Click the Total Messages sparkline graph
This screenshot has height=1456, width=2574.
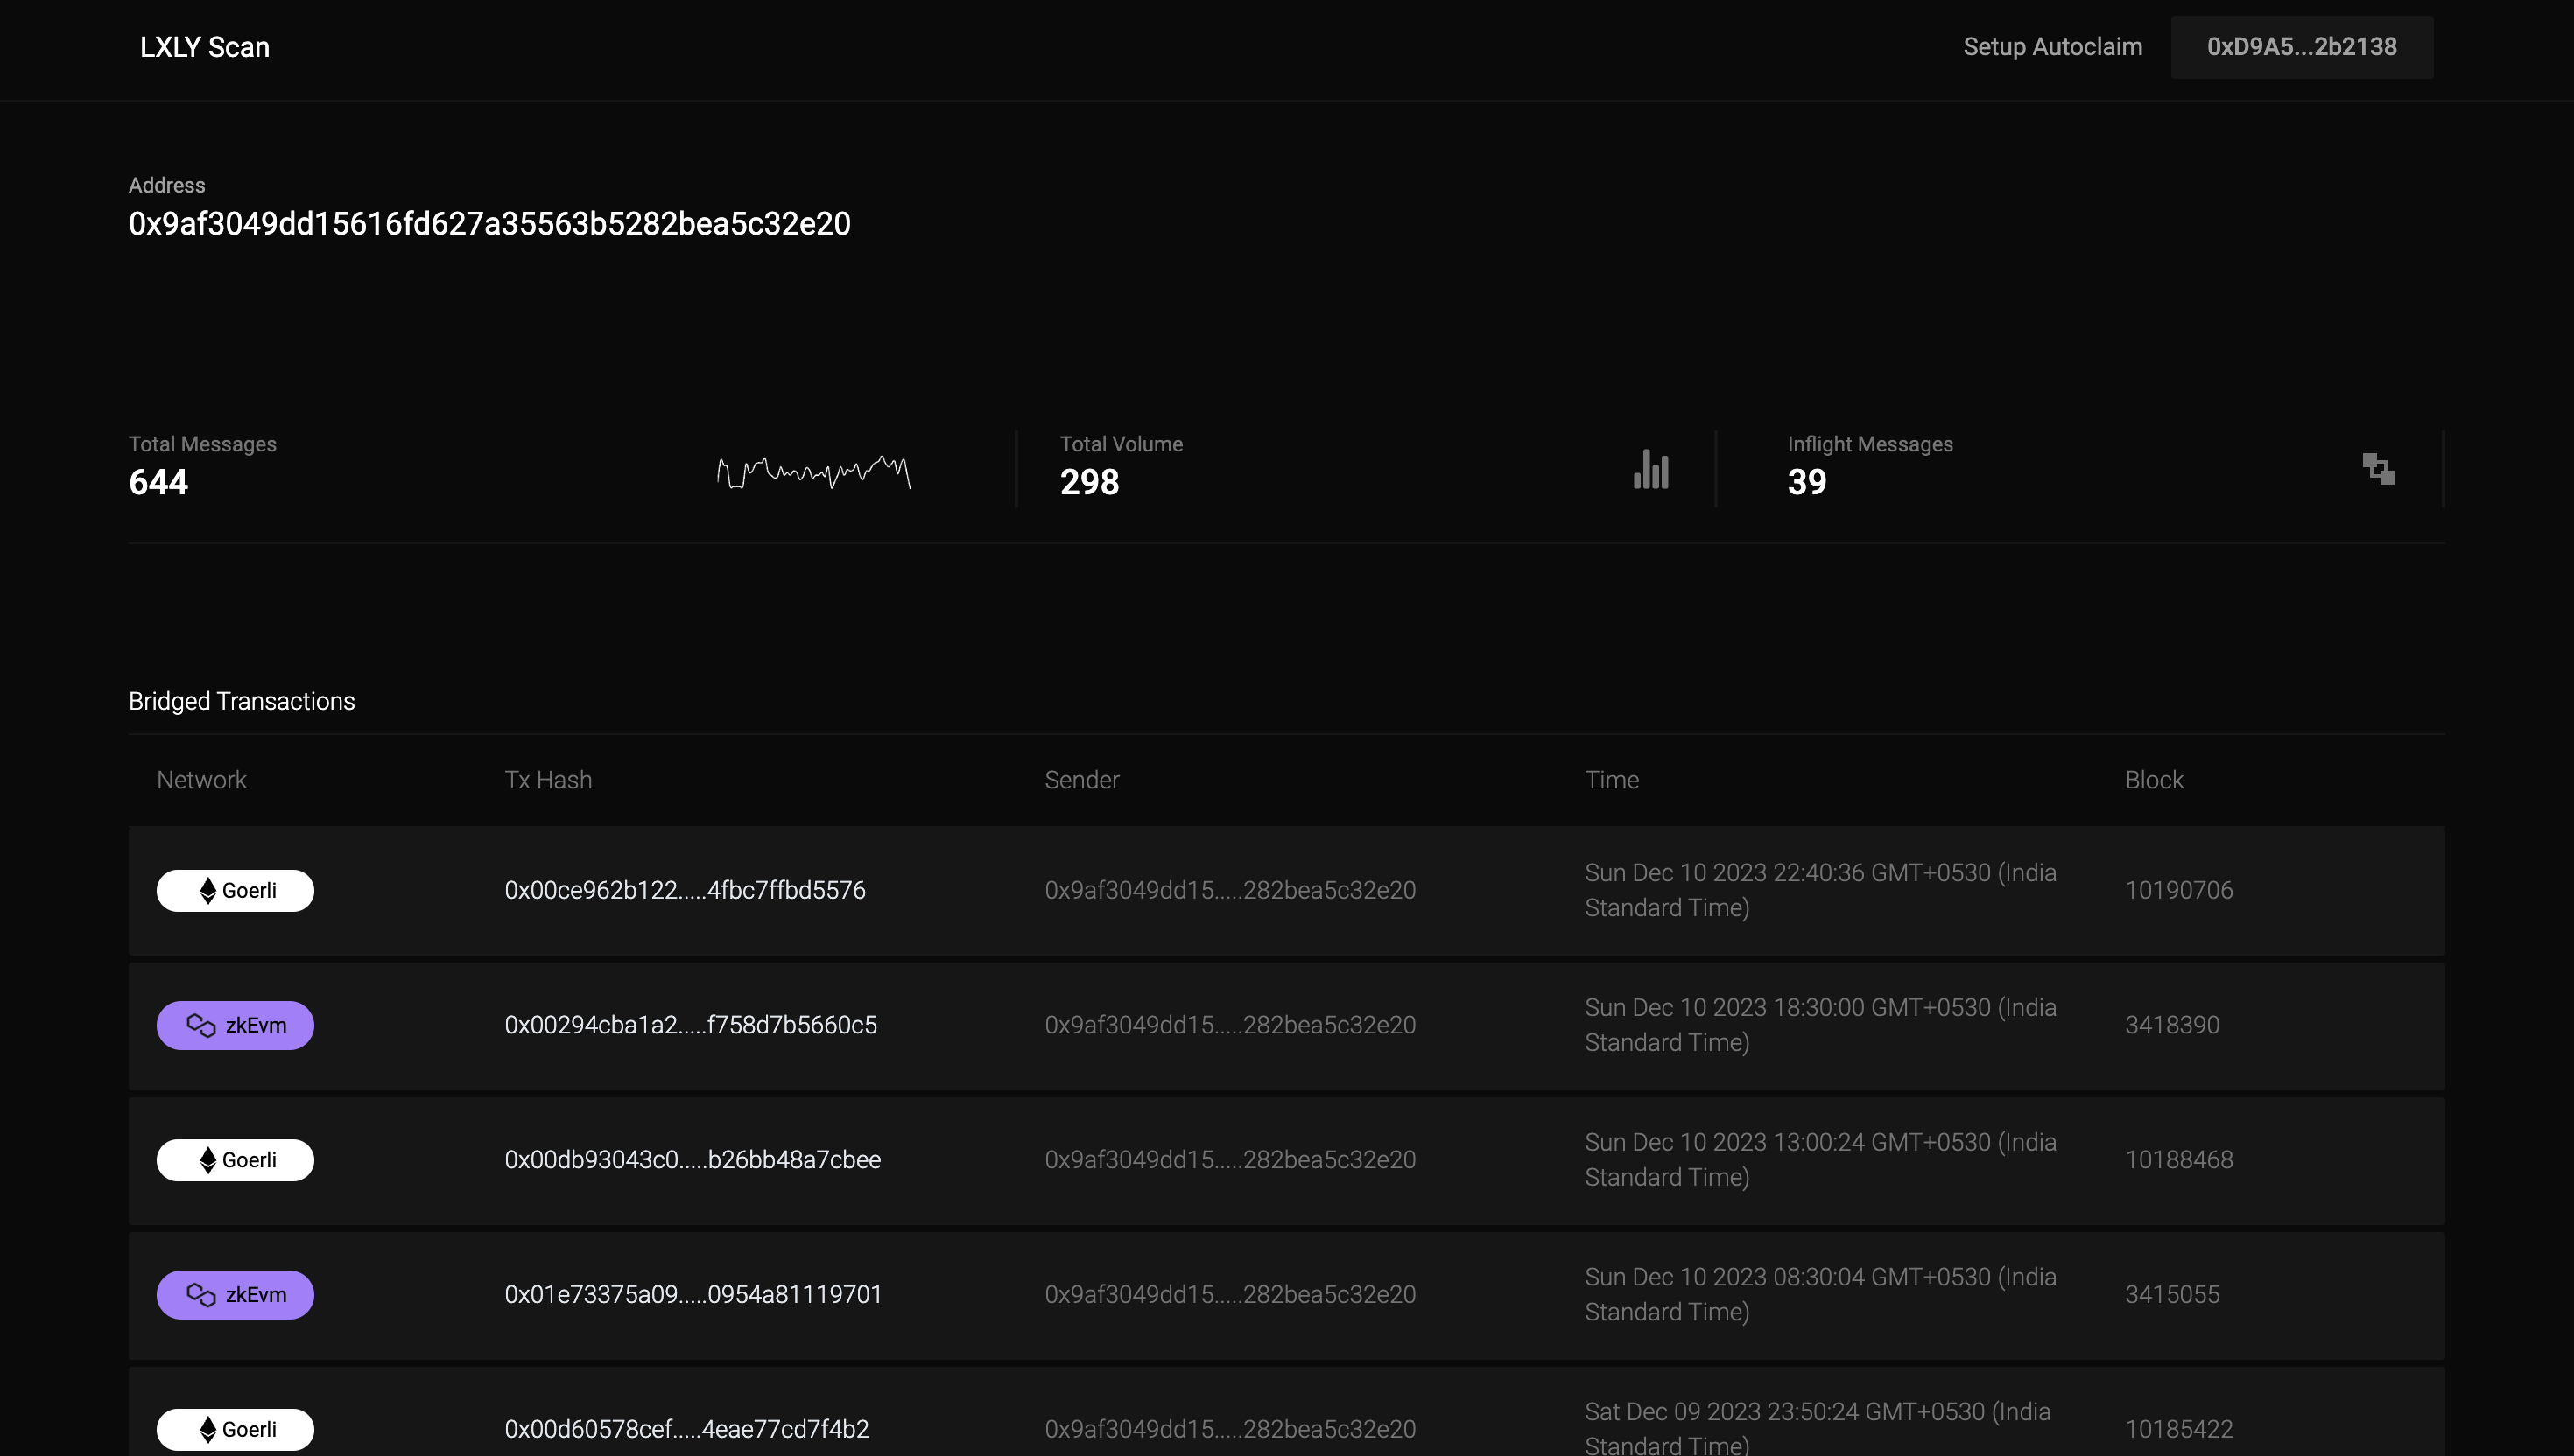coord(813,472)
